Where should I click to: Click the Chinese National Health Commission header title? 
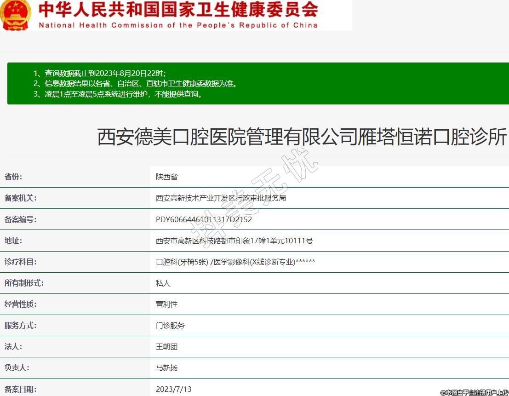point(178,9)
